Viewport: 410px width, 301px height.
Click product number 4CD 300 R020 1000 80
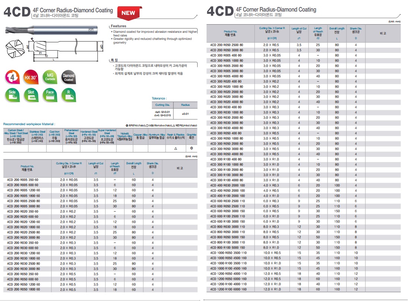[x=227, y=87]
